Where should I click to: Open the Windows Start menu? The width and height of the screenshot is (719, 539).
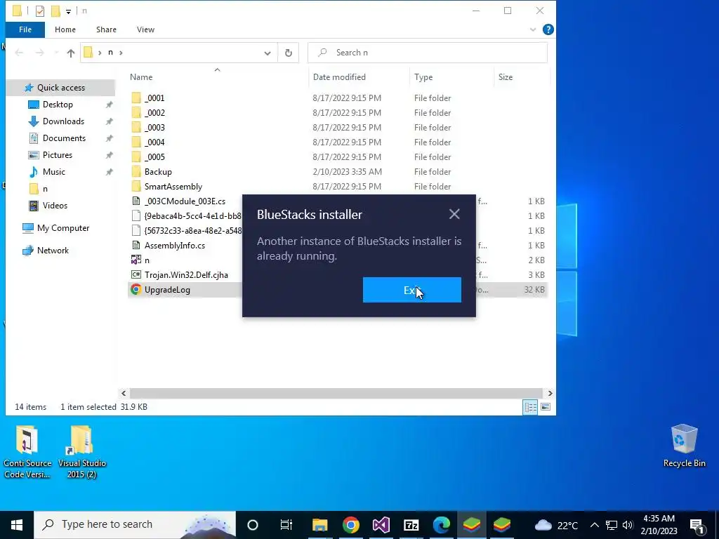click(x=17, y=525)
